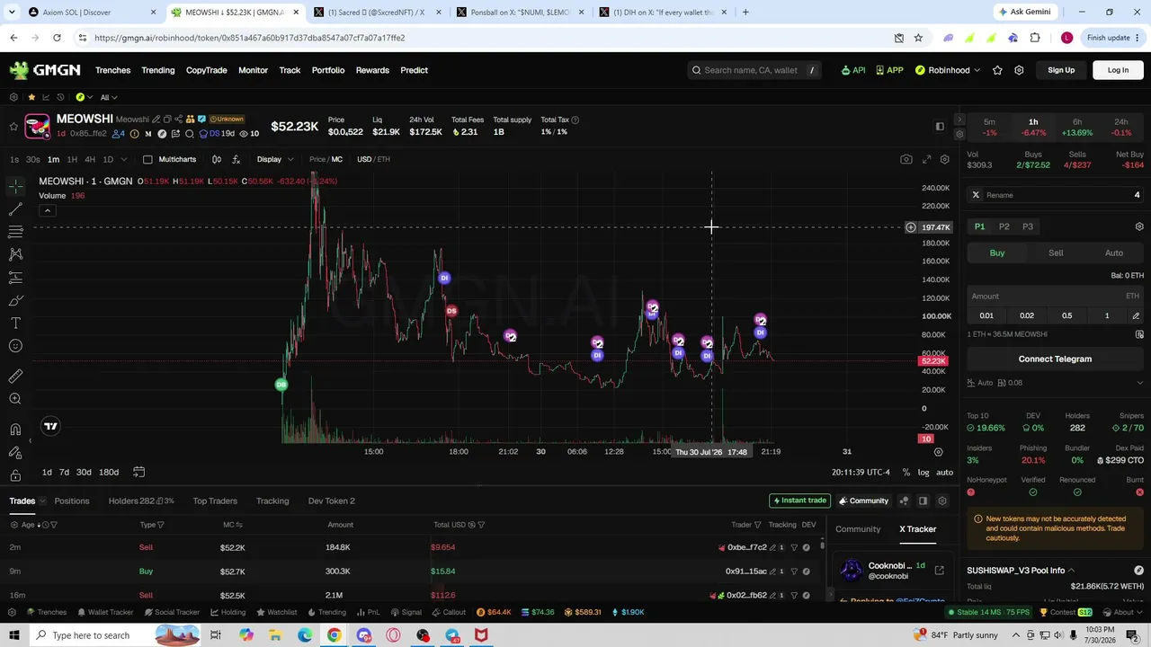This screenshot has width=1151, height=647.
Task: Open trade panel settings gear beside P3
Action: click(x=1139, y=226)
